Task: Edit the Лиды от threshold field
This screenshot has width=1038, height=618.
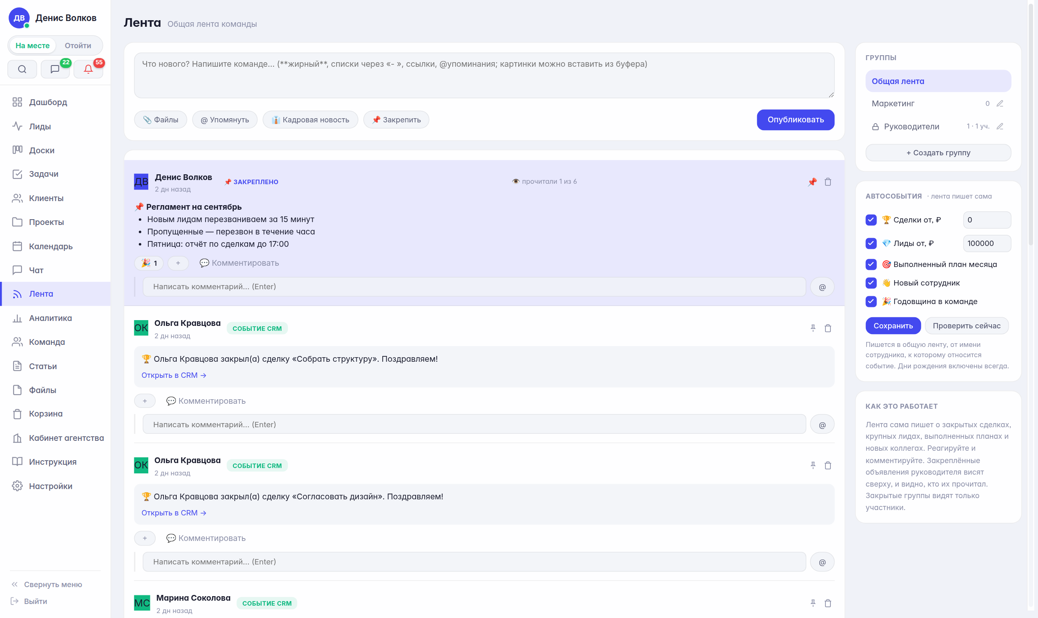Action: pyautogui.click(x=987, y=243)
